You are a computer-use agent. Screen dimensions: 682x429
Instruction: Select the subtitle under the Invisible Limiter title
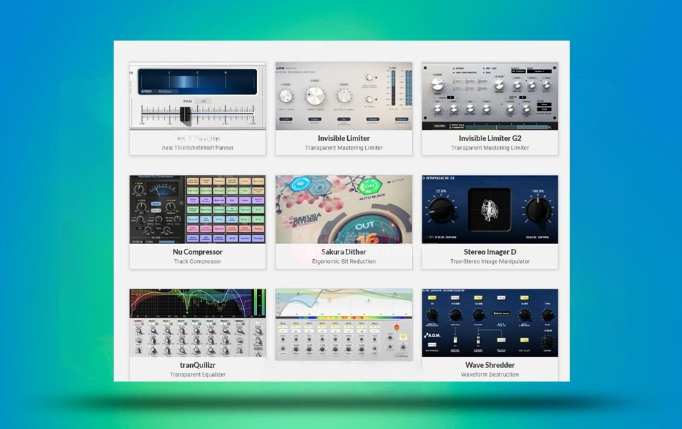point(344,148)
